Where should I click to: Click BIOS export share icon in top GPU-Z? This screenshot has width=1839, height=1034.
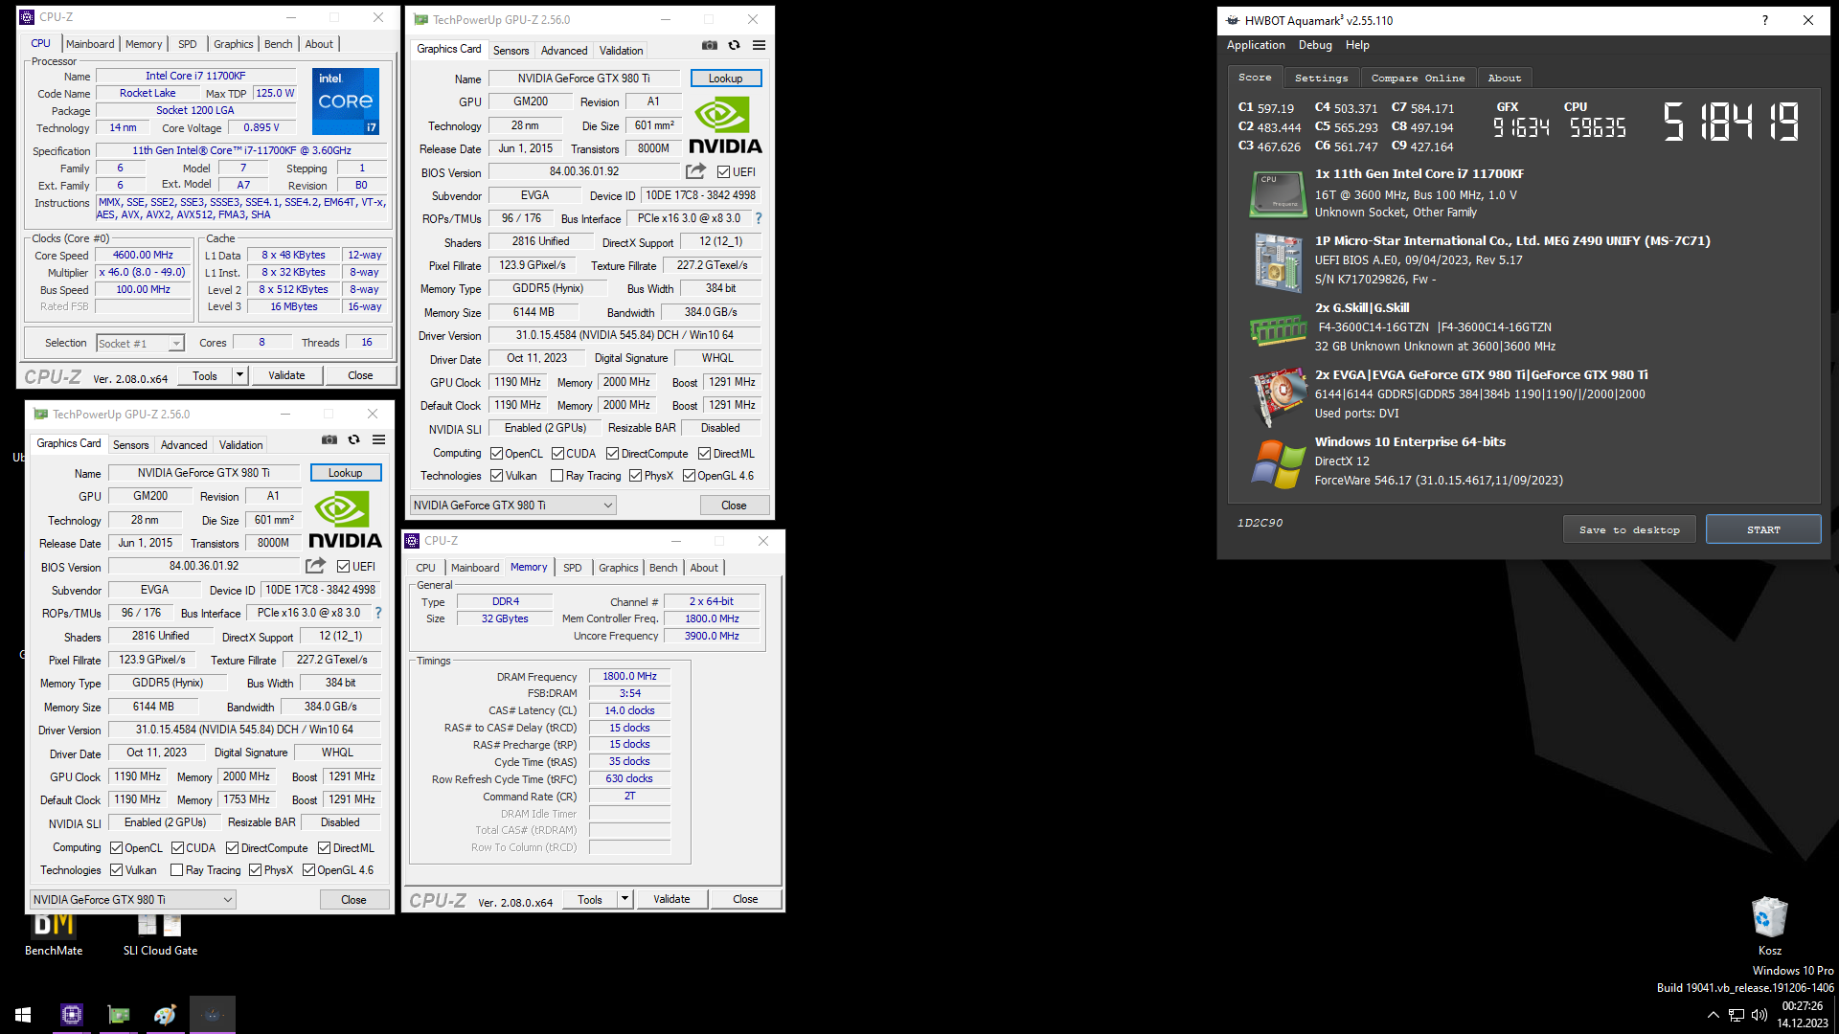pos(695,171)
